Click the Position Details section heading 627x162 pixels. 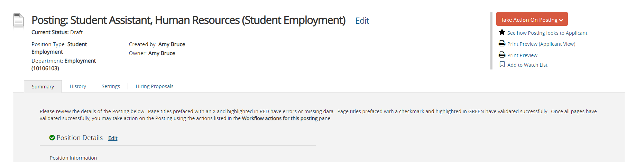click(x=80, y=138)
